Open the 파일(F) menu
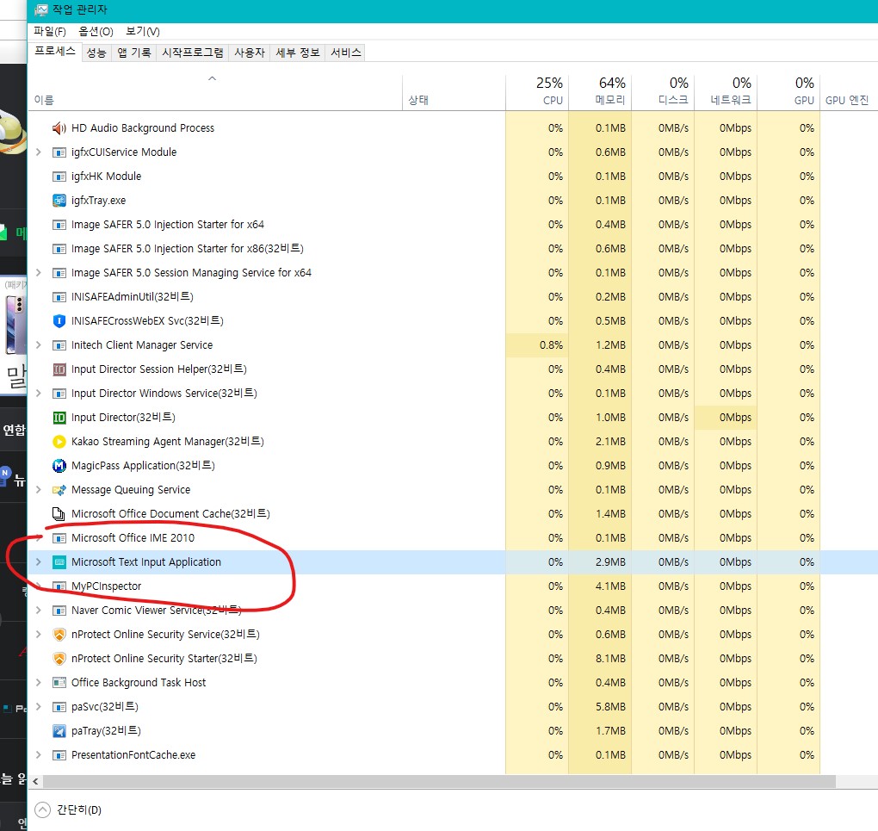 pos(49,31)
